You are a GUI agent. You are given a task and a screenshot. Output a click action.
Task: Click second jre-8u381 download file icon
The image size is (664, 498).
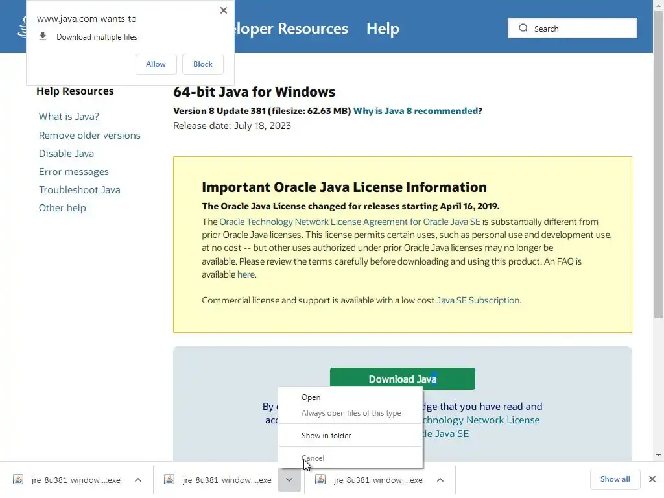[x=169, y=479]
